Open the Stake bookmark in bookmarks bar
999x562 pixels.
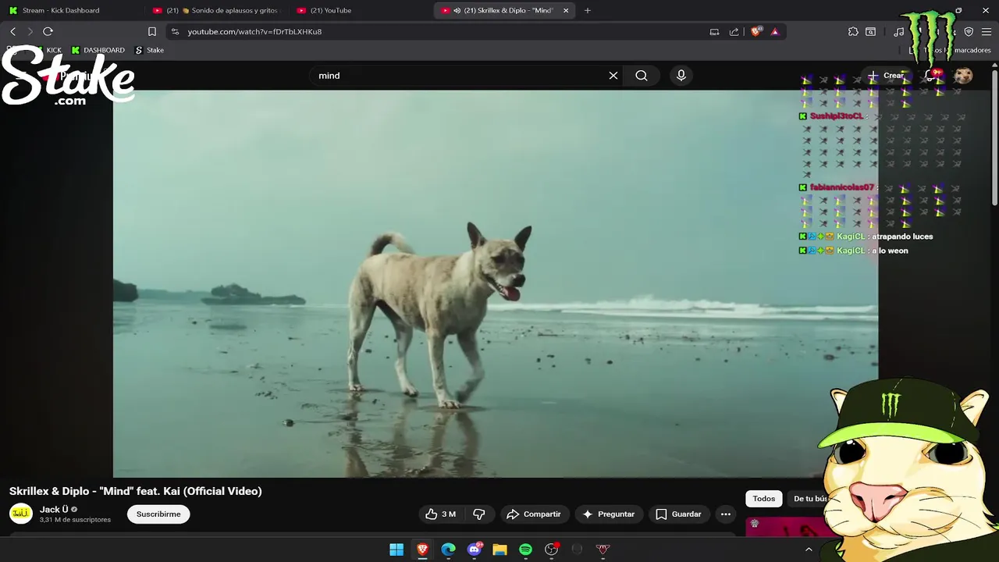click(x=150, y=50)
